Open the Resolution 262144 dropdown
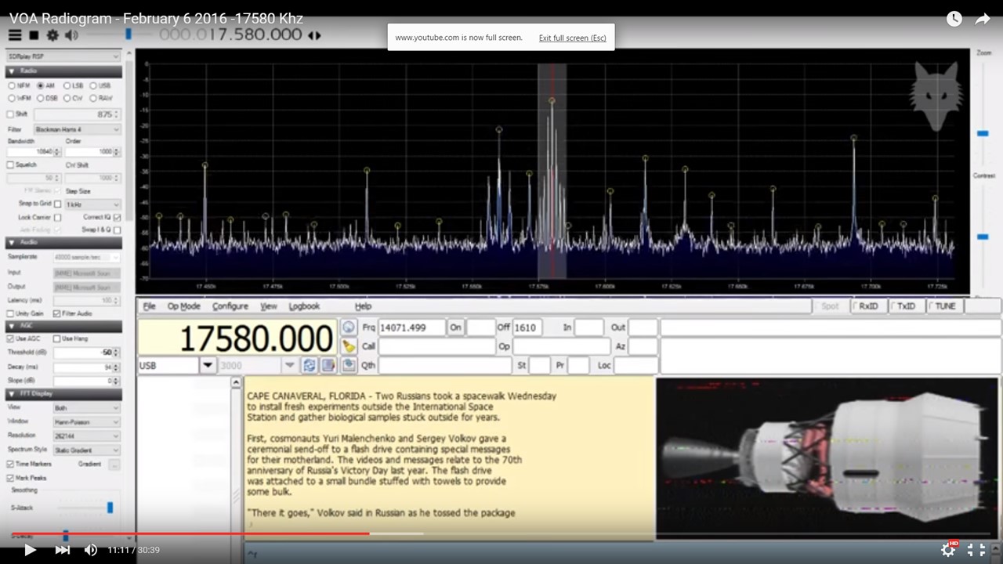1003x564 pixels. point(87,436)
